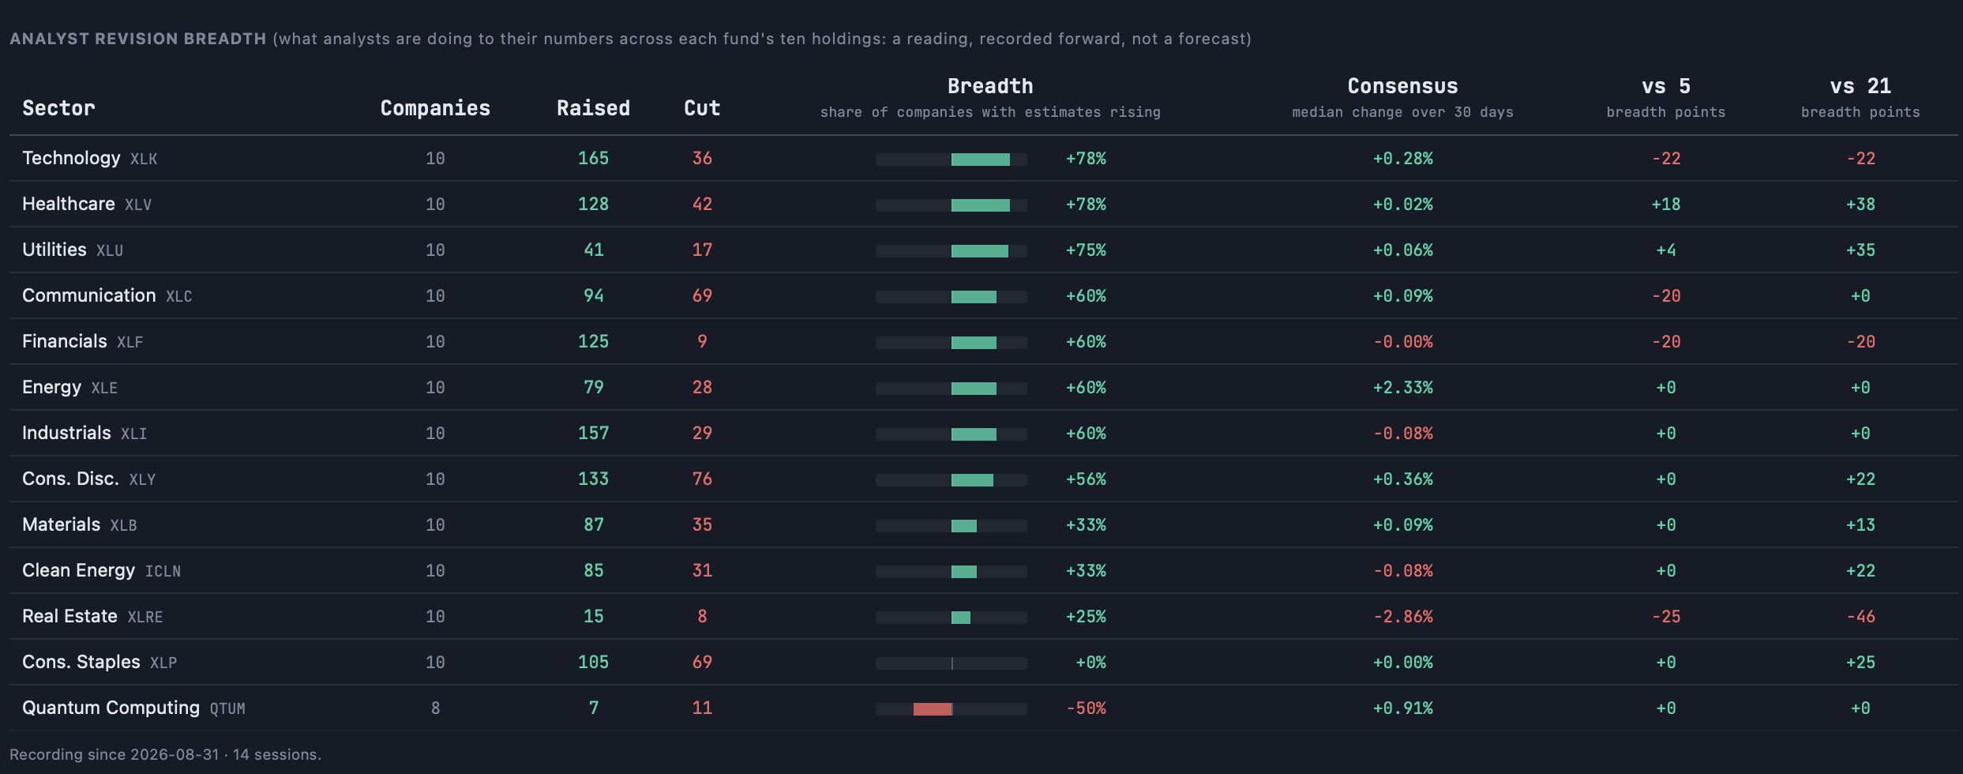The image size is (1963, 774).
Task: Click the 'ANALYST REVISION BREADTH' heading
Action: (138, 39)
